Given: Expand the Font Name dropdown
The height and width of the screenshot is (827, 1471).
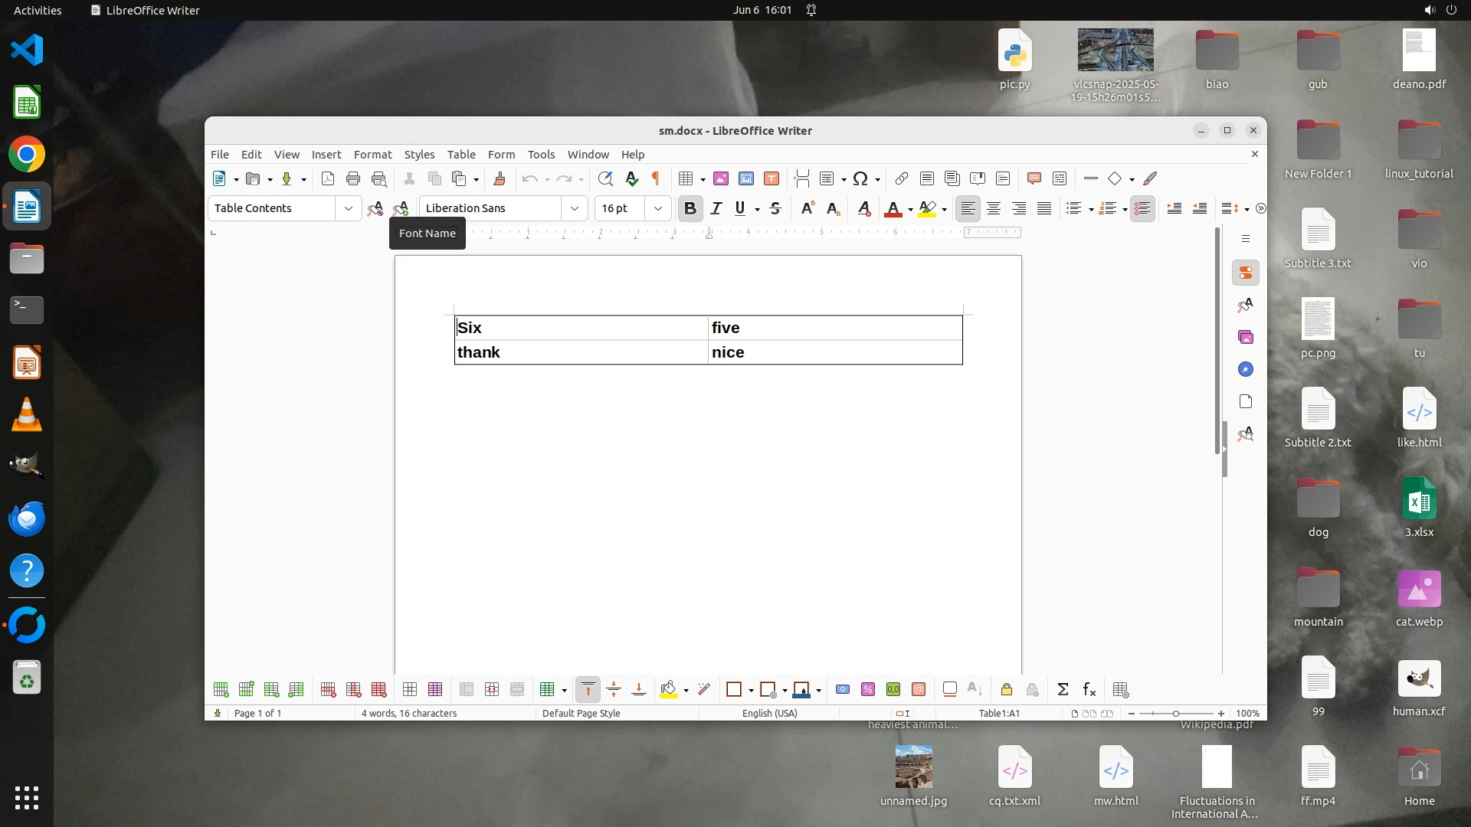Looking at the screenshot, I should [574, 208].
